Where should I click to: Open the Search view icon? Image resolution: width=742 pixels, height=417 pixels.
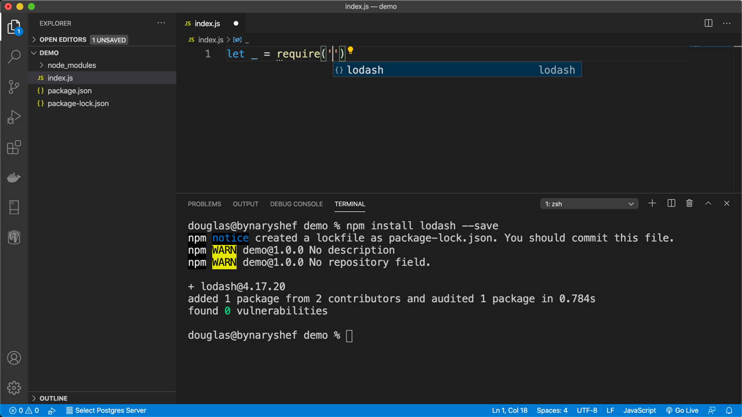point(14,57)
